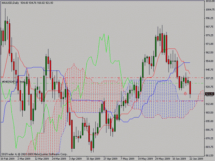Click the 22 Jun 2009 date label
215x161 pixels.
[196, 159]
